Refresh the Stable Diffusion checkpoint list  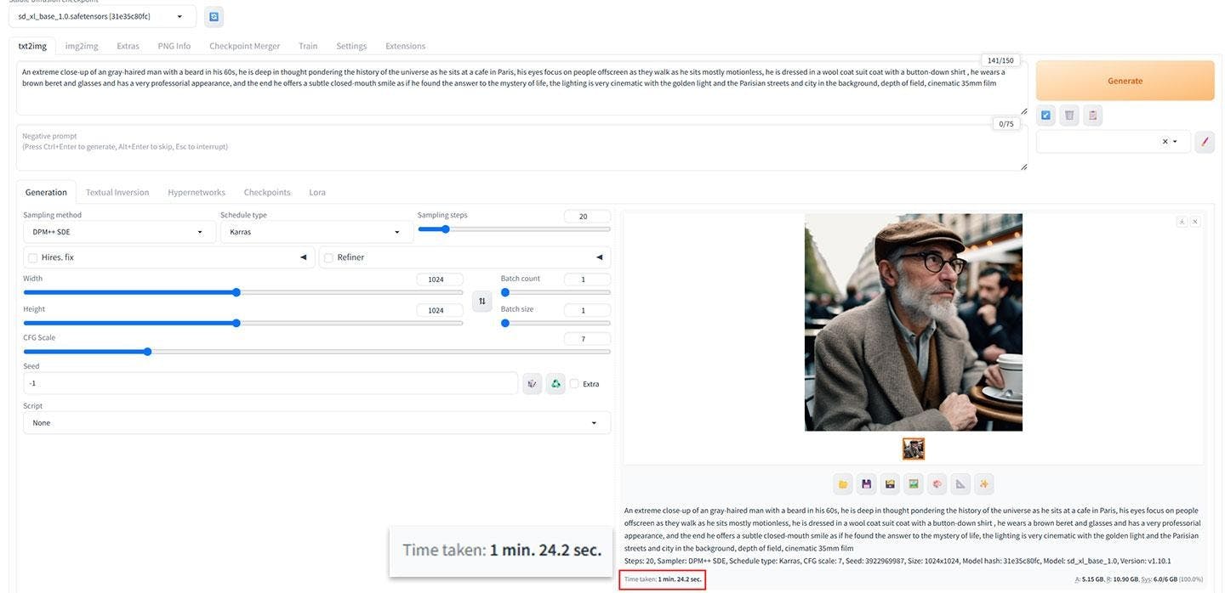click(x=214, y=16)
